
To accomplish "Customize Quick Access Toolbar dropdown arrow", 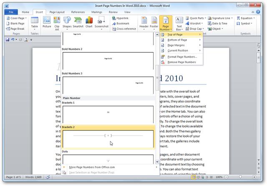I will (x=31, y=40).
